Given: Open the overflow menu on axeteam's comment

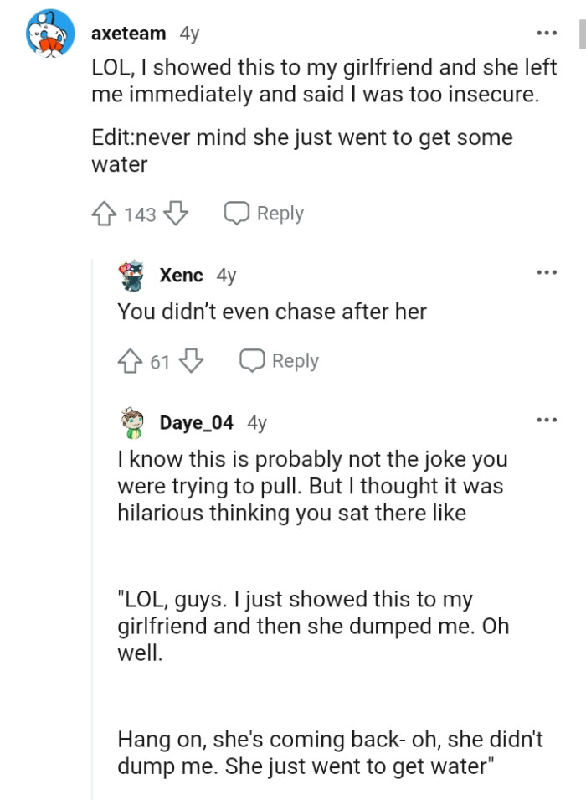Looking at the screenshot, I should [546, 32].
